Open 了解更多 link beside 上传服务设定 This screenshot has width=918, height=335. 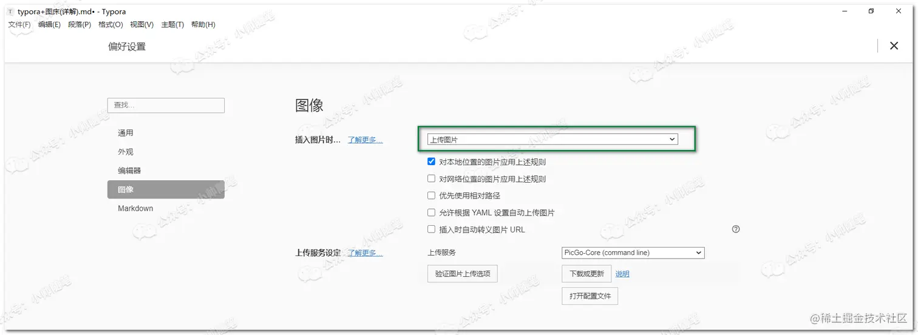[x=365, y=253]
